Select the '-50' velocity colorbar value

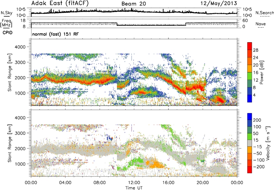coord(258,153)
